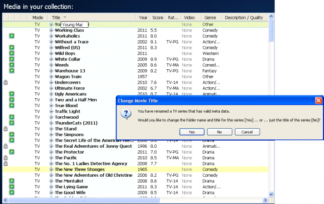Screen dimensions: 324x204
Task: Click the green icon beside The Good Wife
Action: [12, 192]
